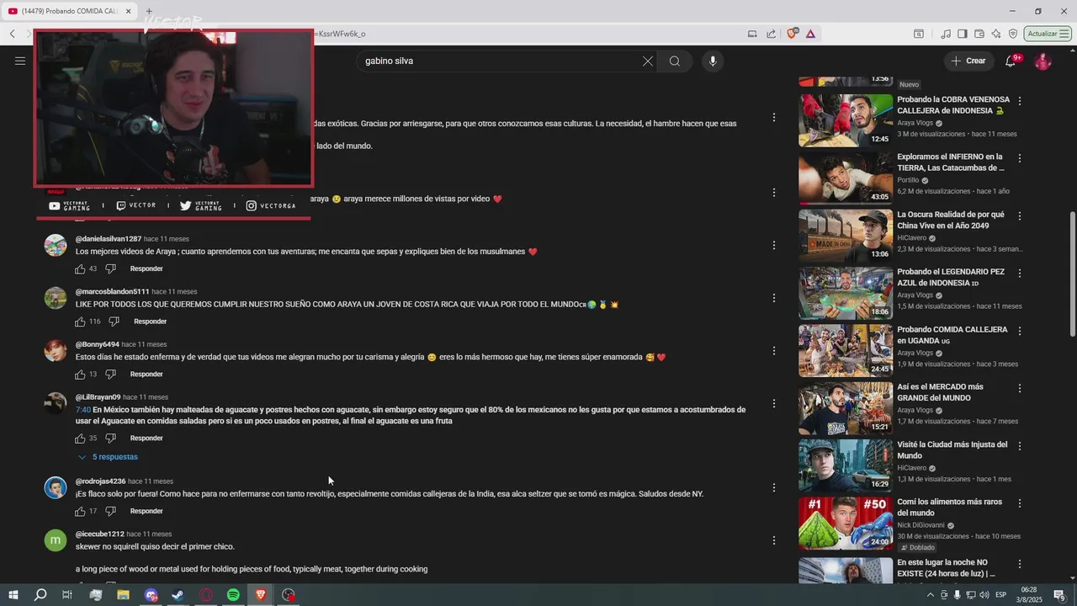Open Exploramos el INFIERNO en la TIERRA thumbnail
The image size is (1077, 606).
846,178
